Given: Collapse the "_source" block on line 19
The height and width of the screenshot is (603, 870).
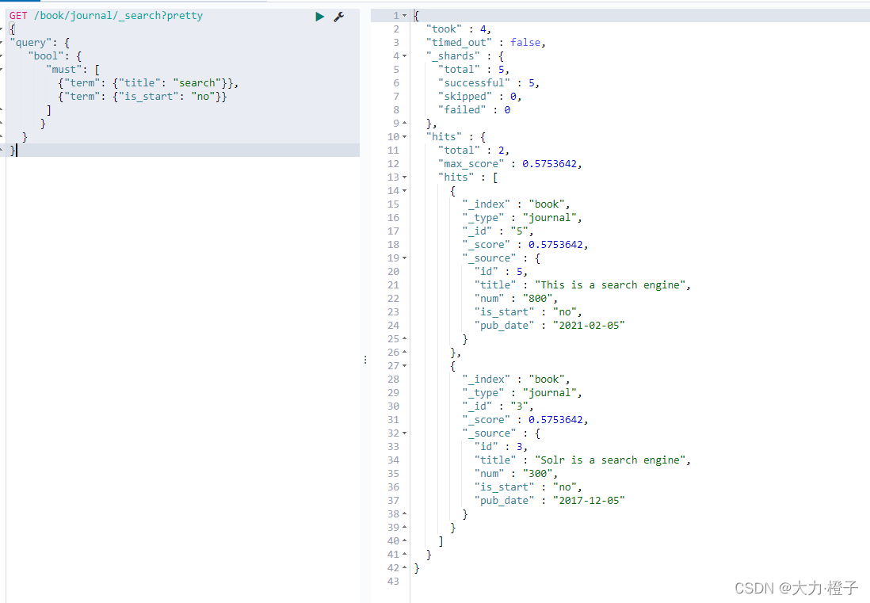Looking at the screenshot, I should [x=404, y=258].
